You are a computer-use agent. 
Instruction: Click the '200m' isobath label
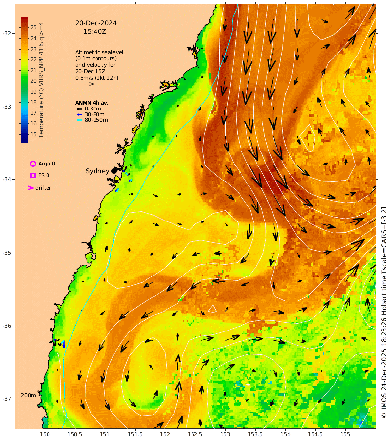click(x=28, y=395)
